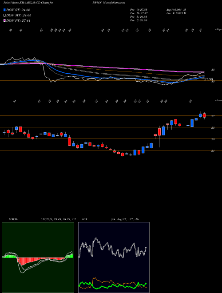This screenshot has width=222, height=293.
Task: Click the 35 axis label on EMA chart
Action: pos(213,70)
